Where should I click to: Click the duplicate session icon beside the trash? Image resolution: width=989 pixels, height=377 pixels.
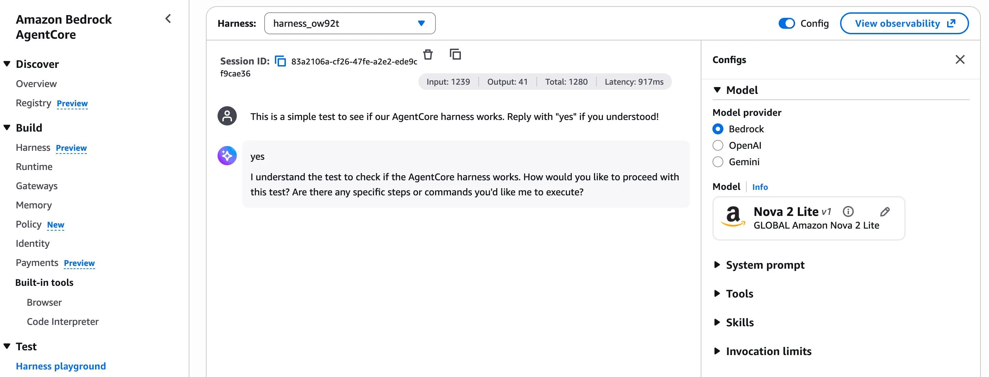[x=455, y=54]
